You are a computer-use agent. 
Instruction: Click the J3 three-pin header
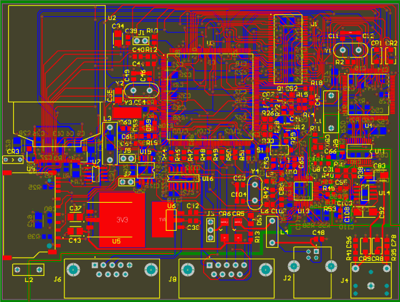[211, 230]
